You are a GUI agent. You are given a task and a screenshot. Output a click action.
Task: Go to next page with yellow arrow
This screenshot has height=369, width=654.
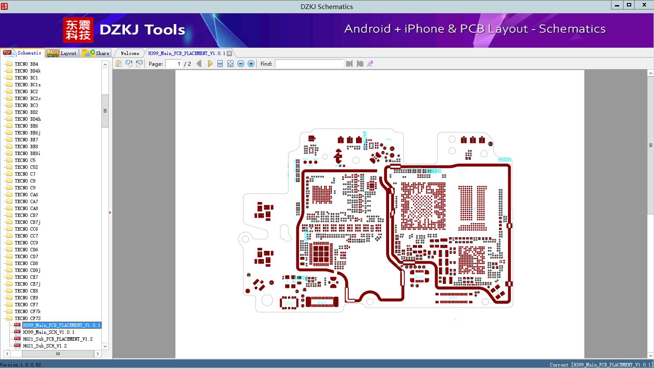tap(210, 64)
